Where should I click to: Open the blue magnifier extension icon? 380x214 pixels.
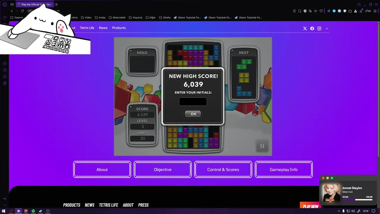coord(339,11)
